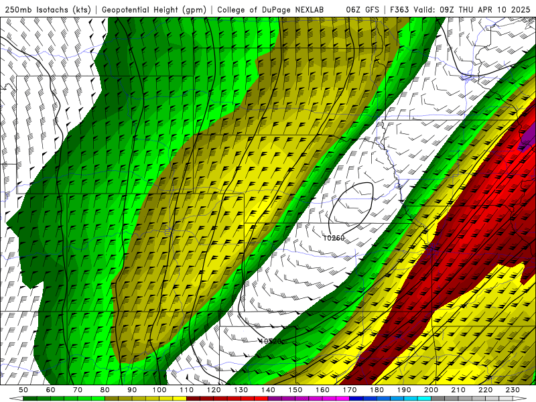The height and width of the screenshot is (402, 536).
Task: Click the '250mb Isotachs (kts)' title text
Action: [48, 9]
